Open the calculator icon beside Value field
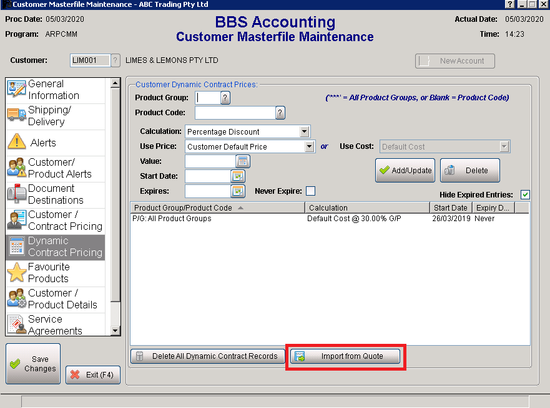The width and height of the screenshot is (550, 408). [243, 161]
